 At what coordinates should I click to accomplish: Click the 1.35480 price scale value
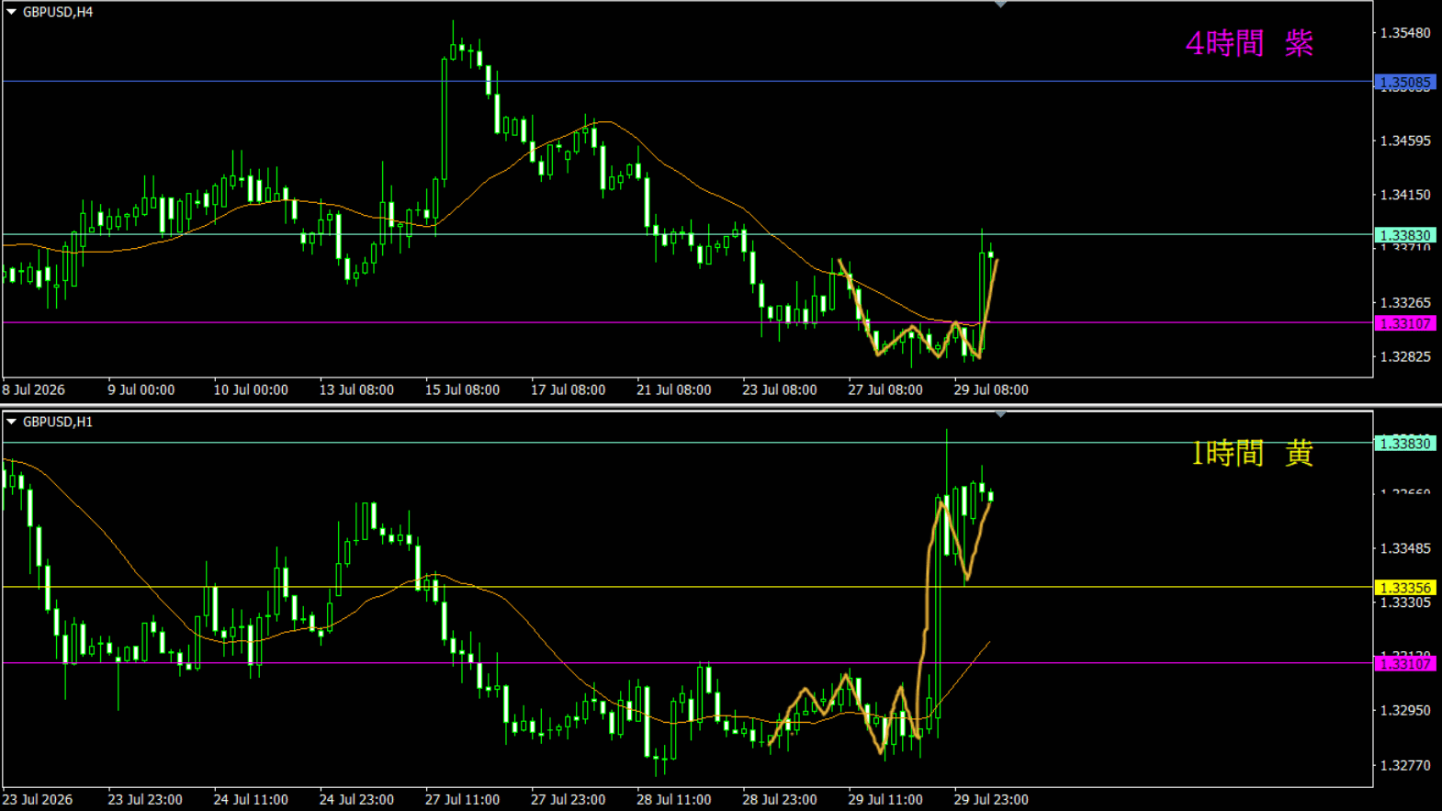click(x=1405, y=33)
